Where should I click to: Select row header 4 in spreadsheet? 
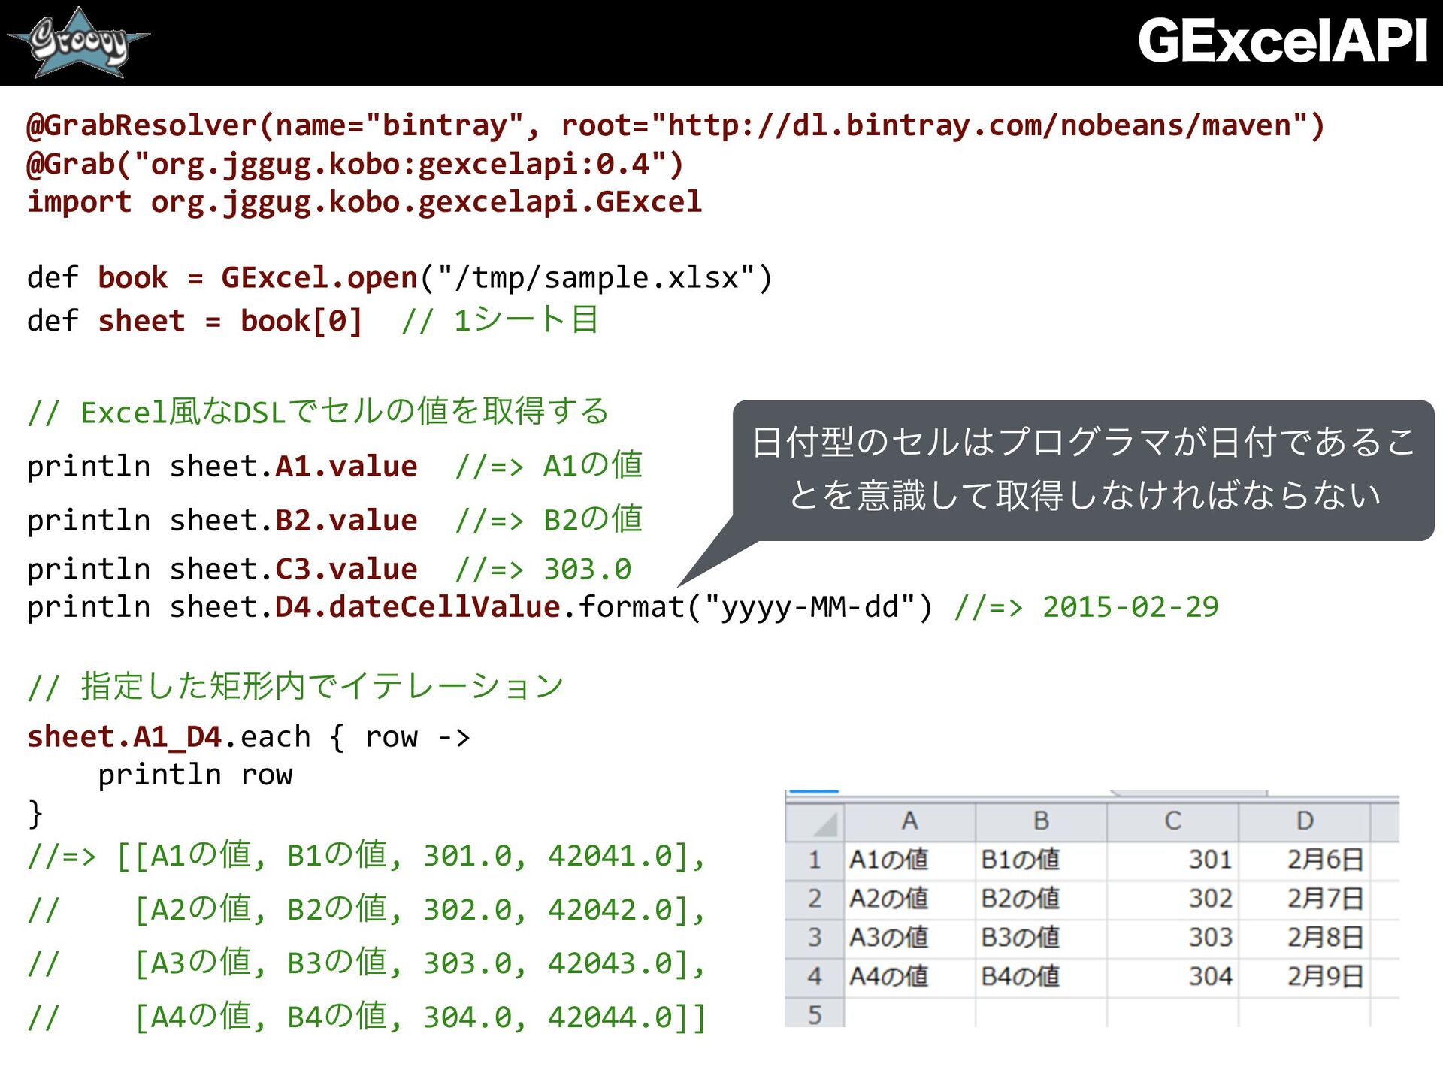[x=815, y=978]
